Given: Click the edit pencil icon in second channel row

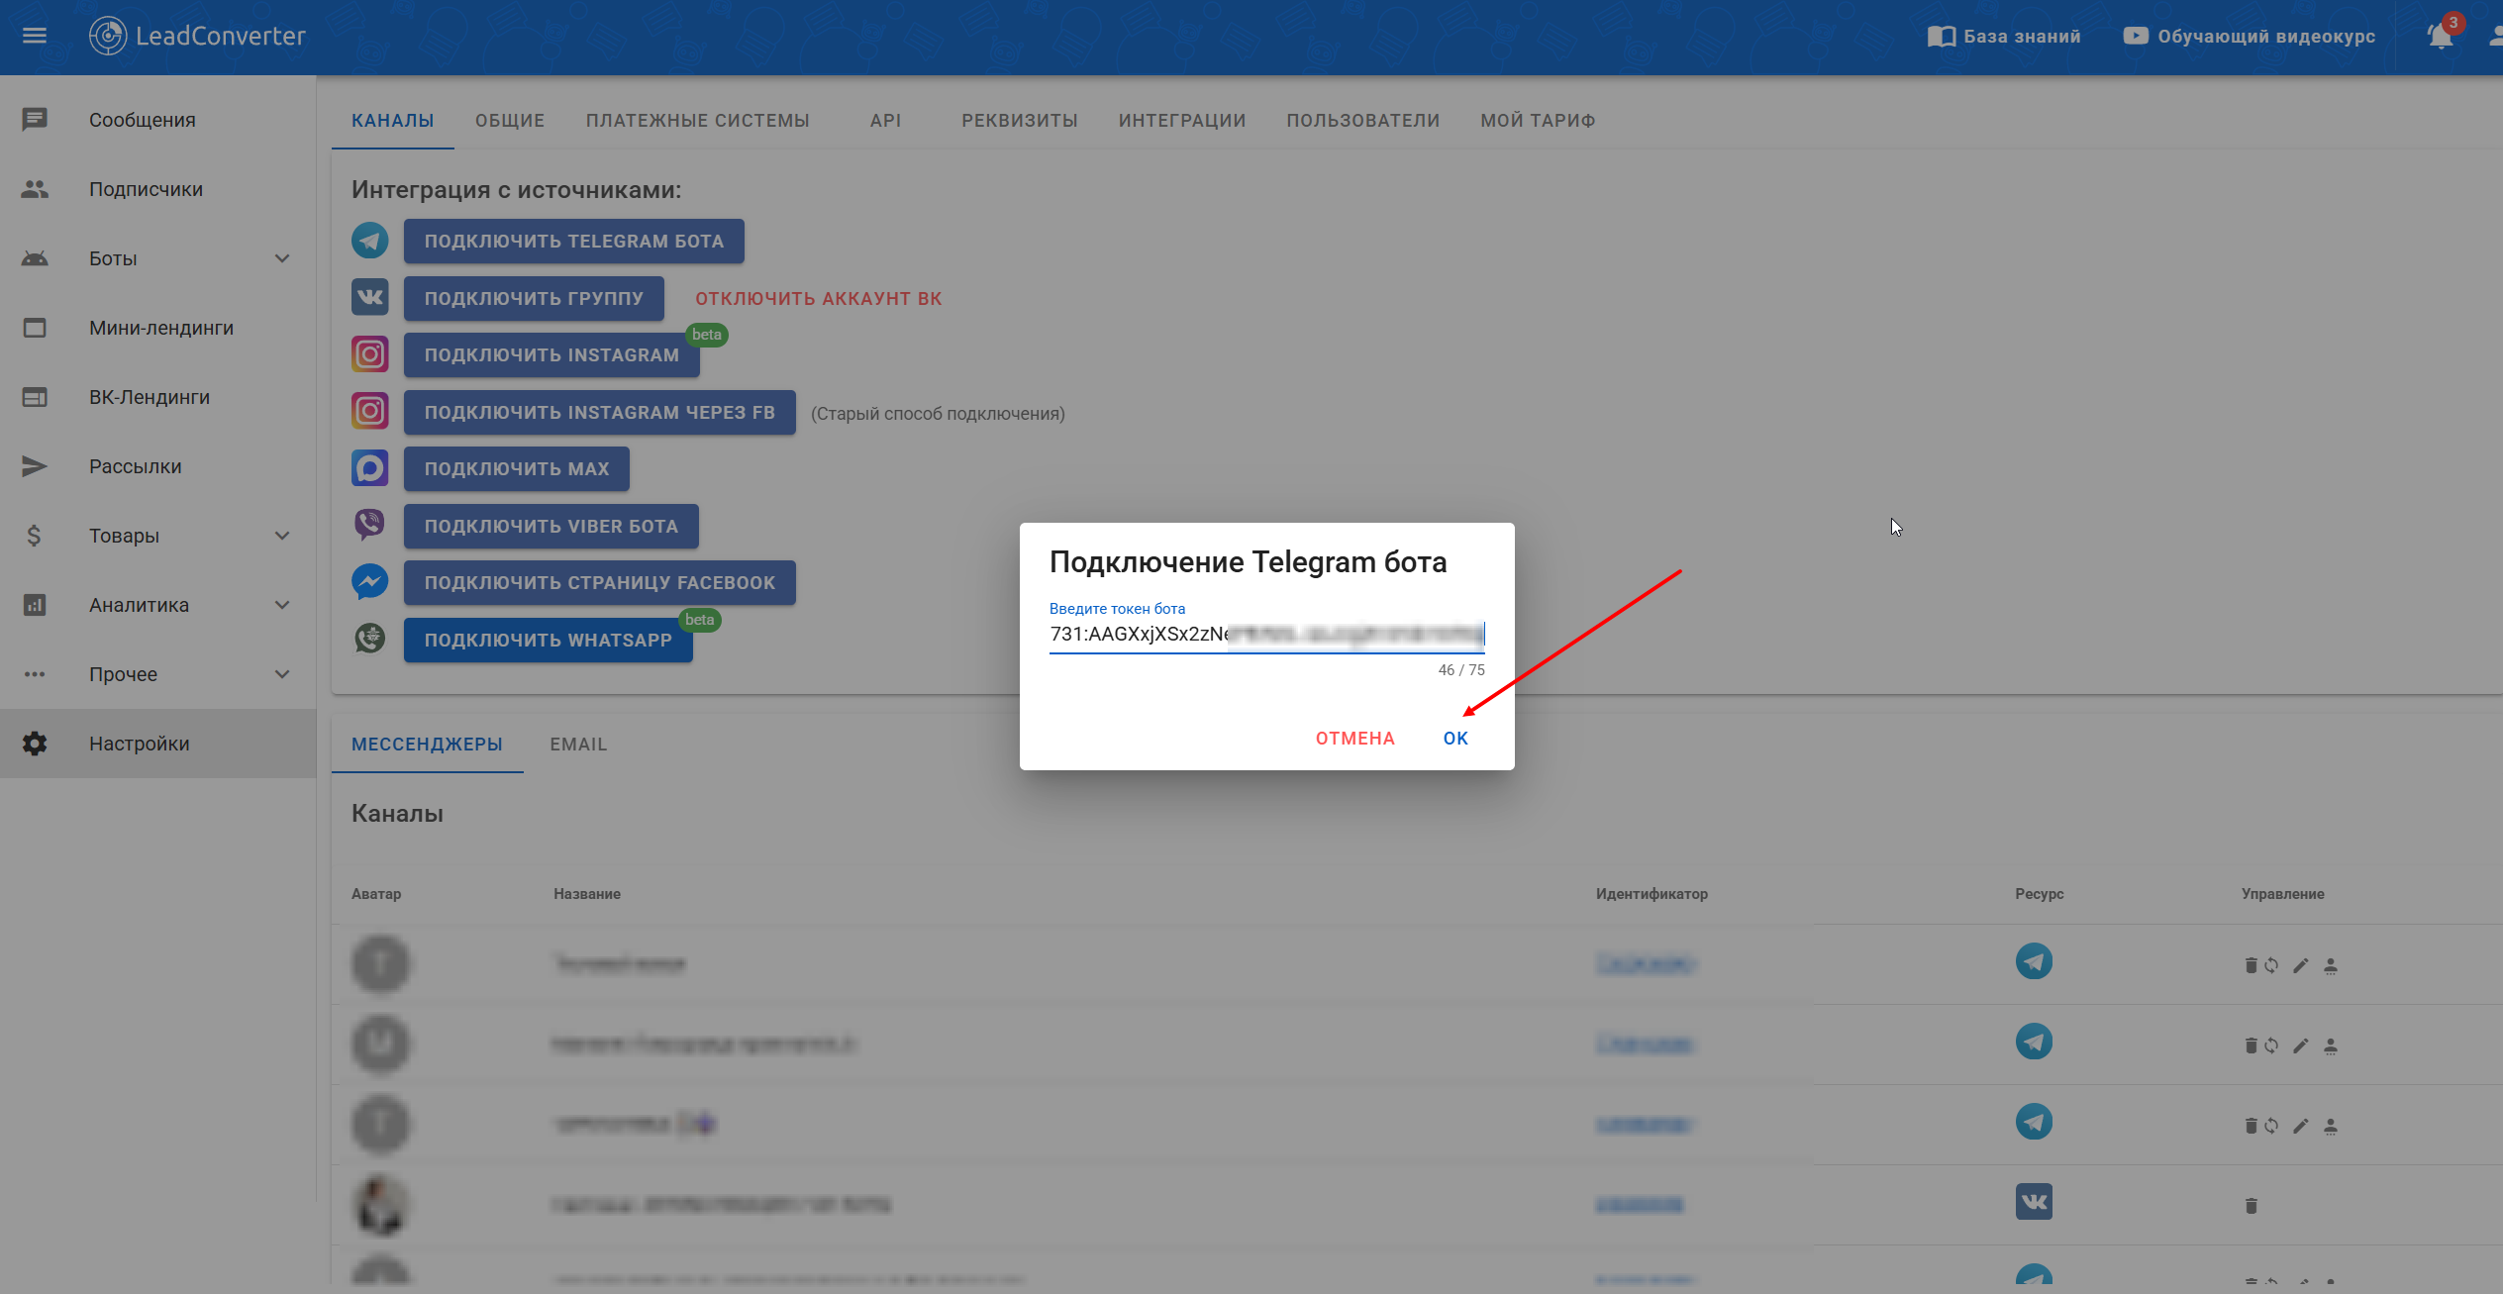Looking at the screenshot, I should (x=2300, y=1045).
